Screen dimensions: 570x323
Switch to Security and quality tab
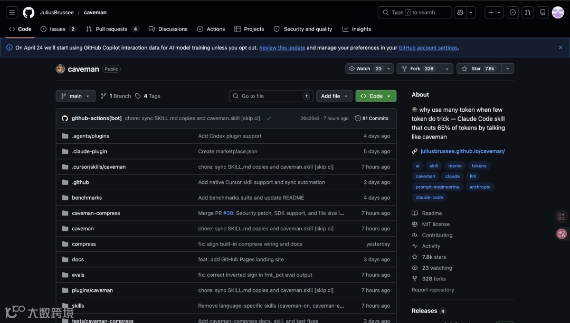[303, 29]
